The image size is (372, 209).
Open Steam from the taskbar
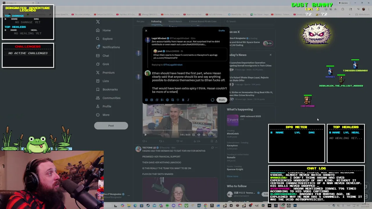pyautogui.click(x=148, y=206)
